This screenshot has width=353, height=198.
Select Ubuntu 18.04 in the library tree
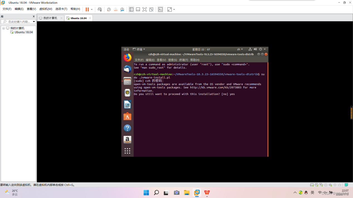click(24, 32)
